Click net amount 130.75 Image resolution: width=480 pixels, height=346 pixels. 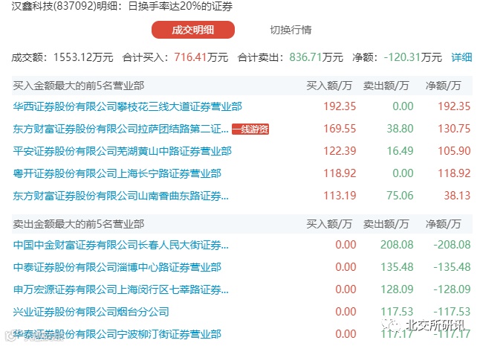[454, 129]
